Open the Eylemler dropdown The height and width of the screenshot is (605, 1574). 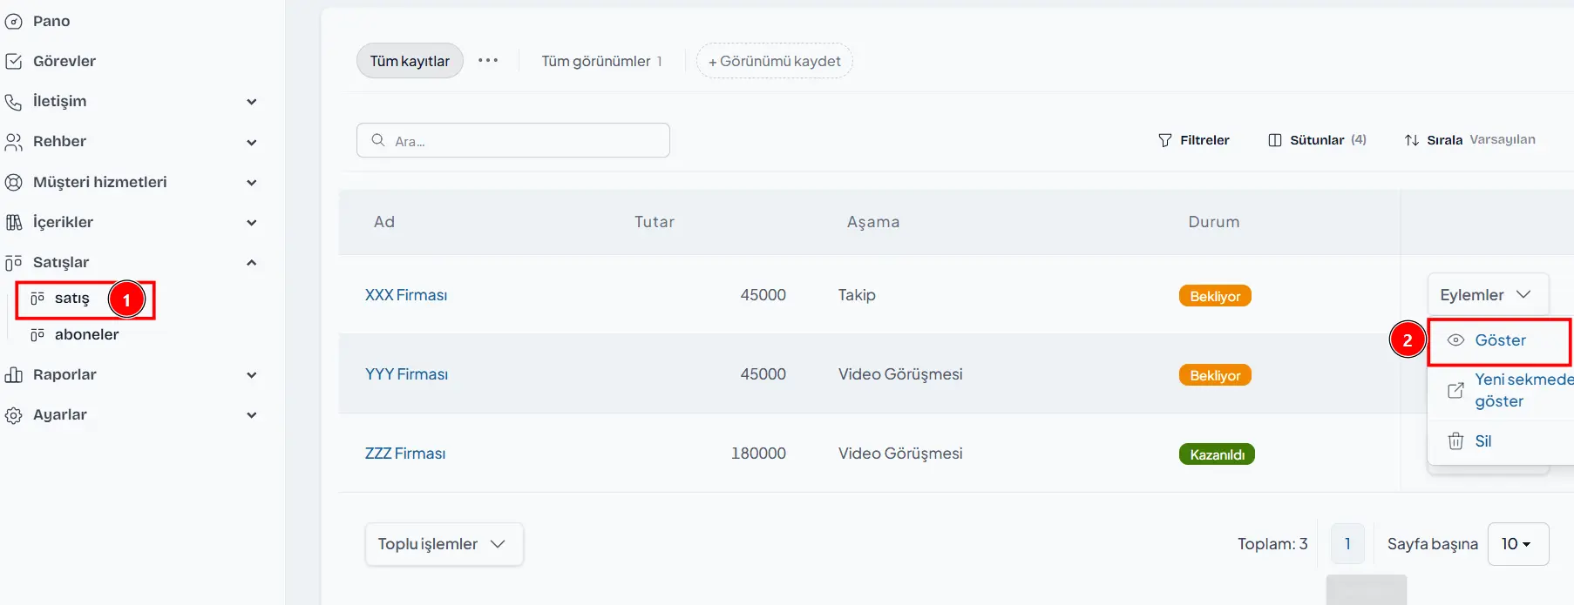(1488, 294)
